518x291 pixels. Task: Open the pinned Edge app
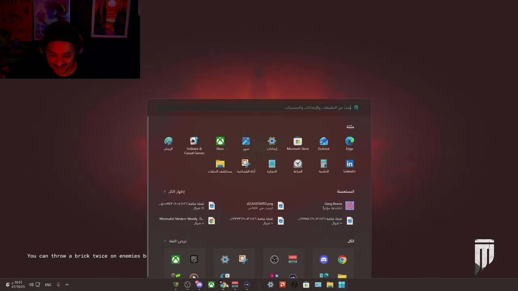[x=349, y=143]
